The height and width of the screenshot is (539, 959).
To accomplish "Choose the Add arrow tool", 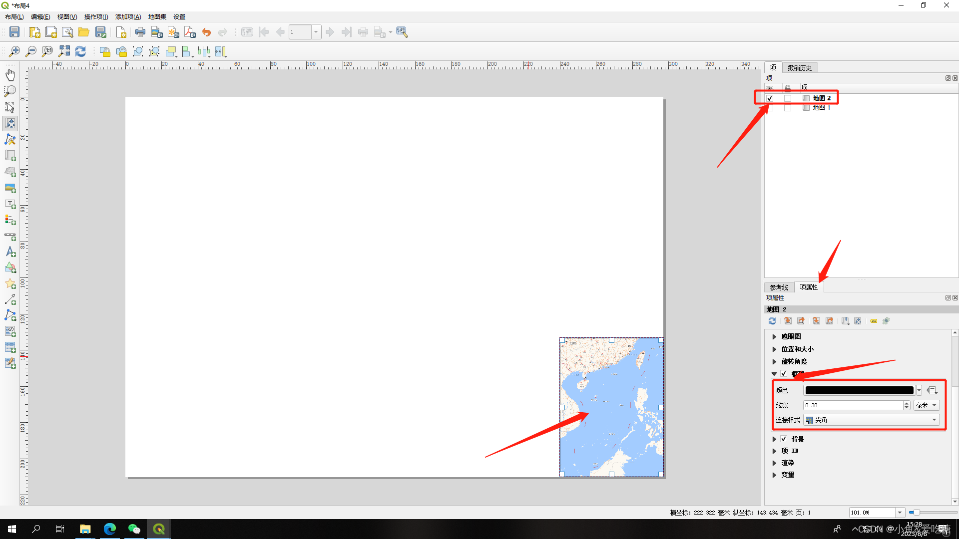I will point(10,300).
